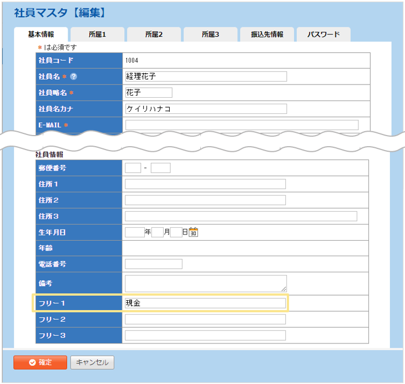Viewport: 405px width, 384px height.
Task: Switch to the 所属2 tab
Action: pos(154,34)
